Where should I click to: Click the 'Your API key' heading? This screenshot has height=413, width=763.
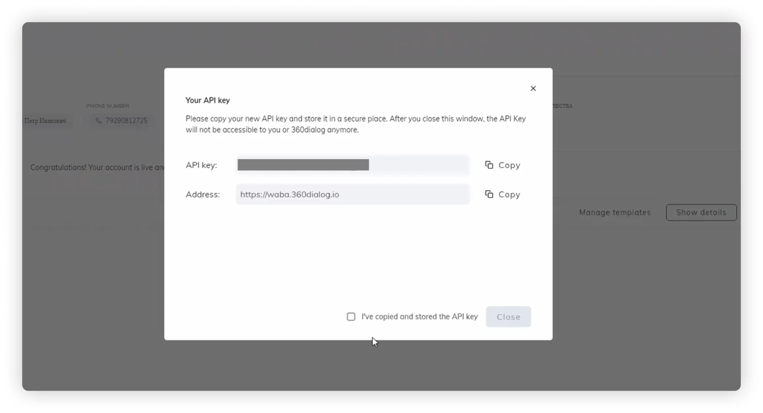[208, 100]
